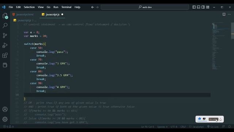Image resolution: width=234 pixels, height=132 pixels.
Task: Toggle the bottom panel layout icon
Action: 199,7
